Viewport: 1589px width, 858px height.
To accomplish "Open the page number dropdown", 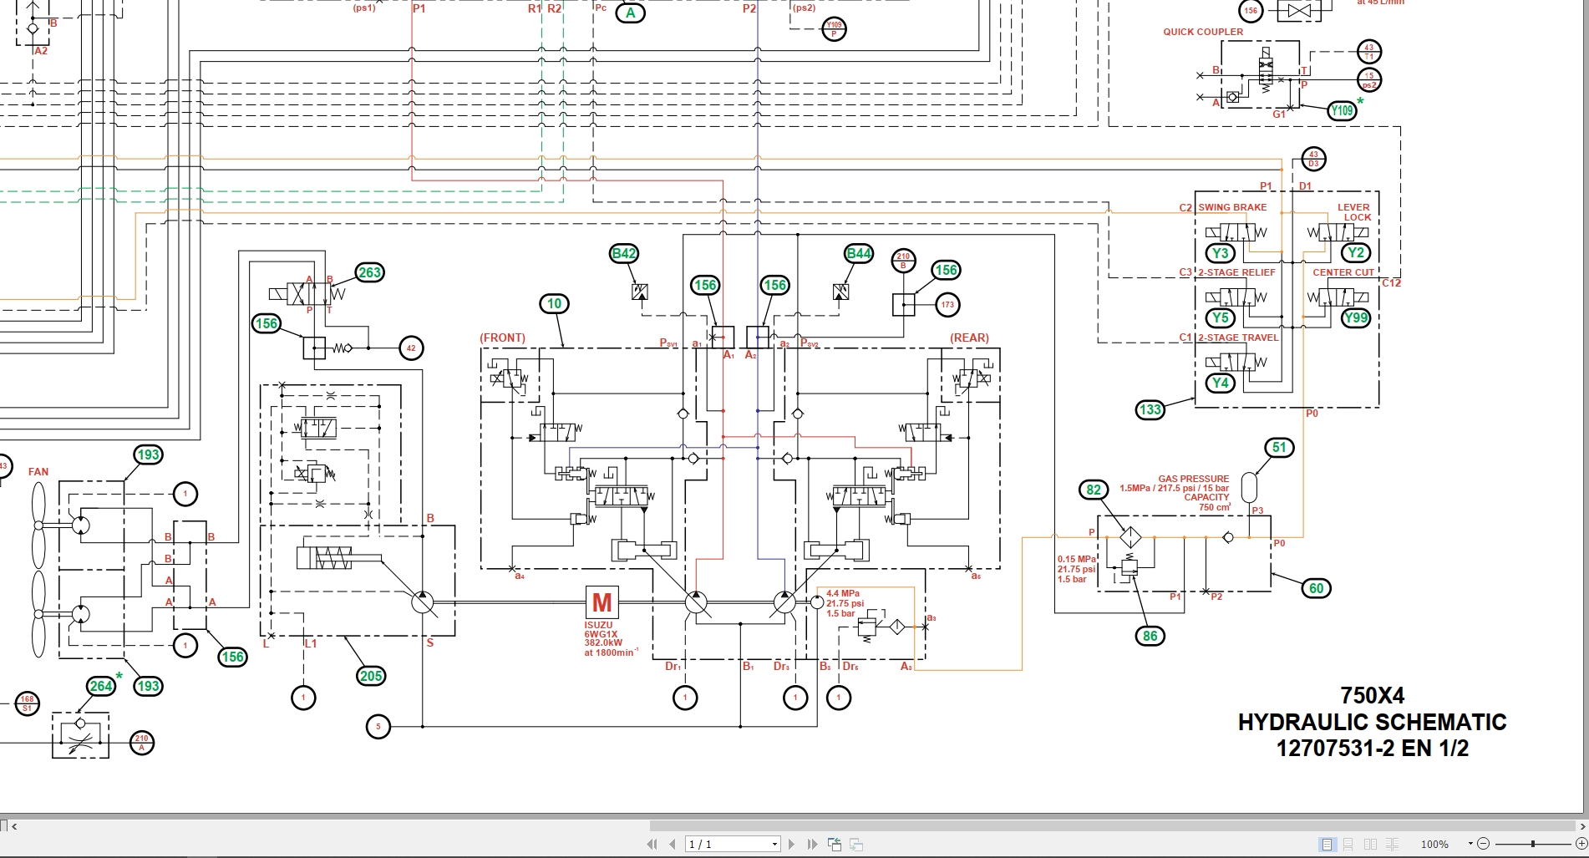I will tap(774, 844).
